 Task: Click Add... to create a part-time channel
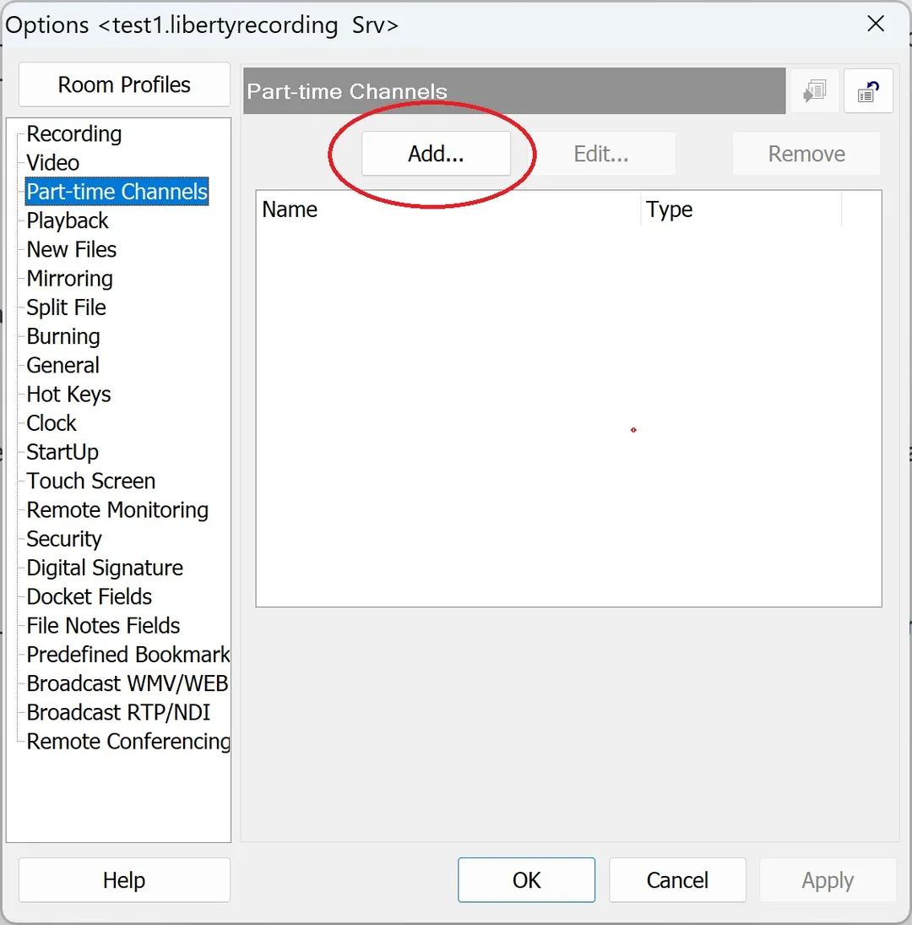click(x=437, y=154)
